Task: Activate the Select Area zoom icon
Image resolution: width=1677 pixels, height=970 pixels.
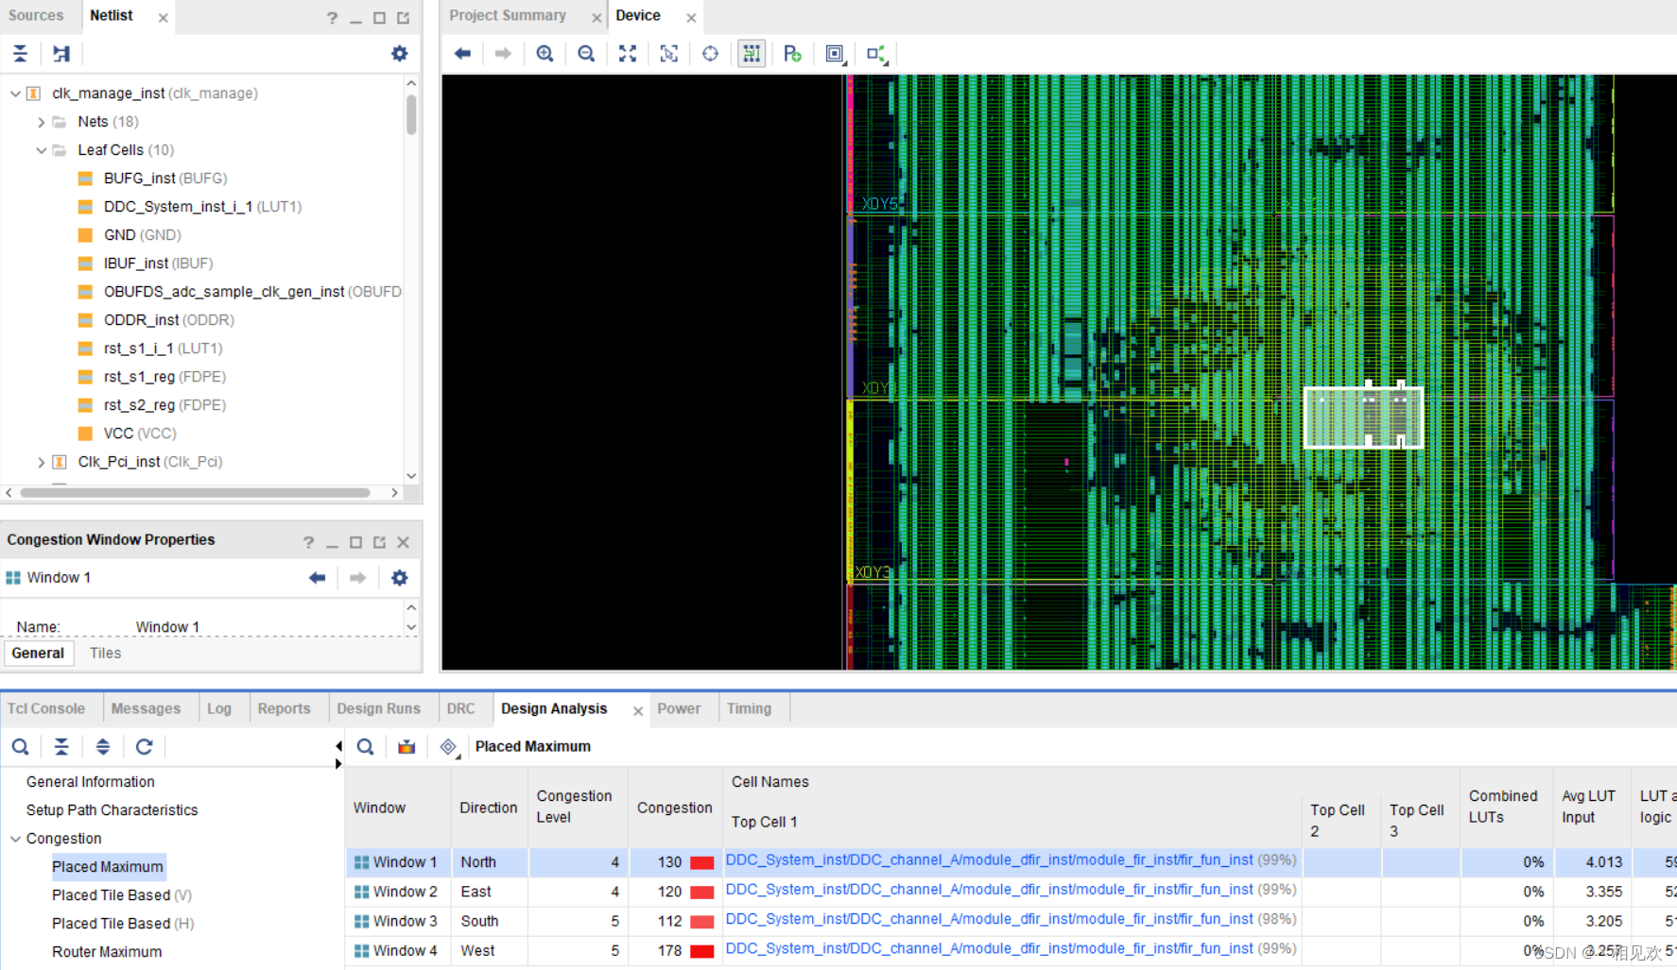Action: click(669, 54)
